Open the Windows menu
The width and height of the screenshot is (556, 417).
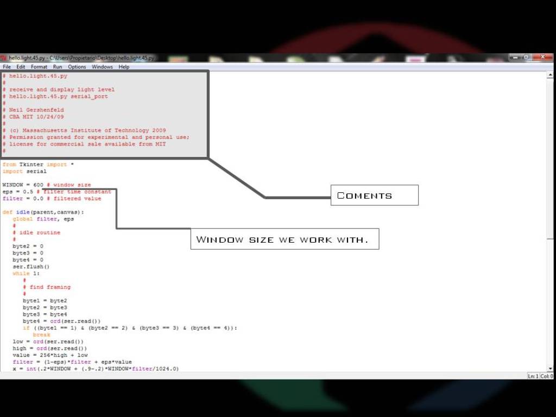tap(102, 67)
